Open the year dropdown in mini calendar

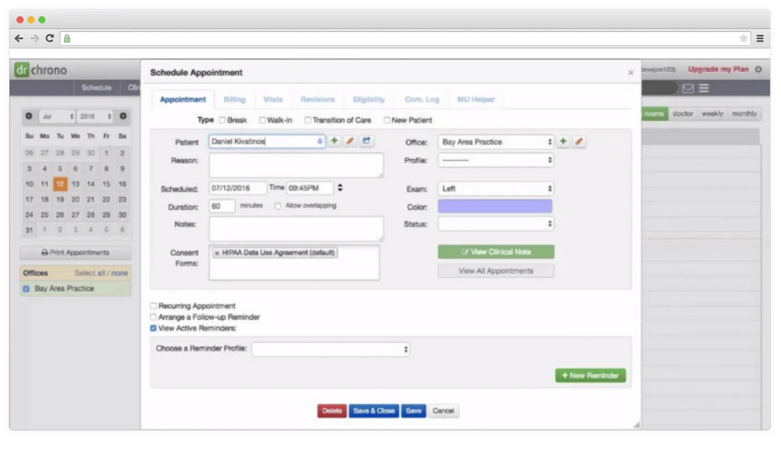(96, 116)
